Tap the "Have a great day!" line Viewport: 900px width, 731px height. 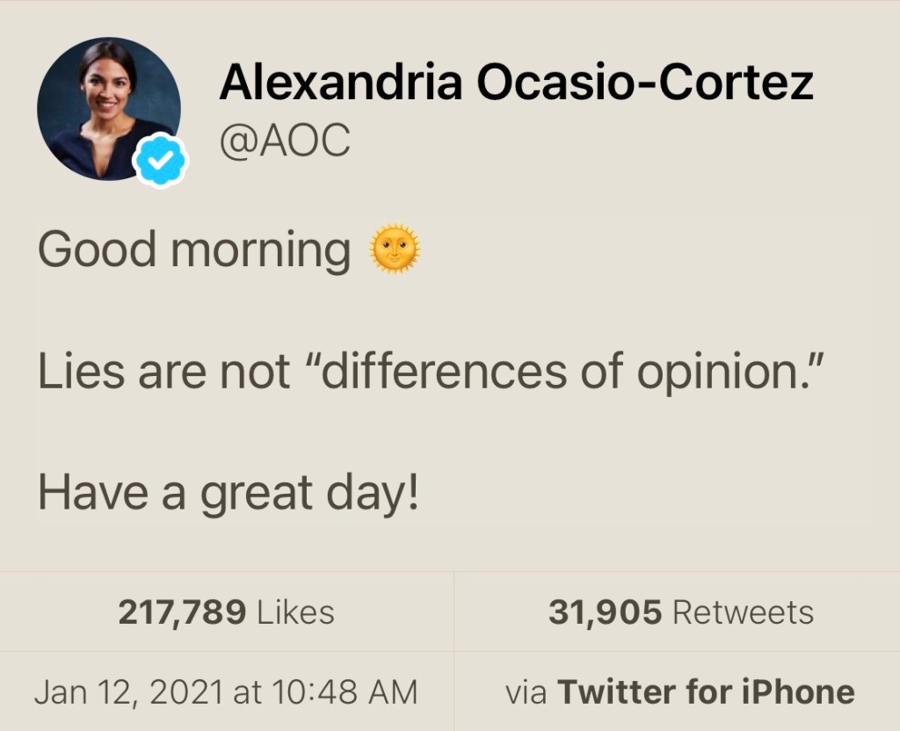pyautogui.click(x=229, y=494)
